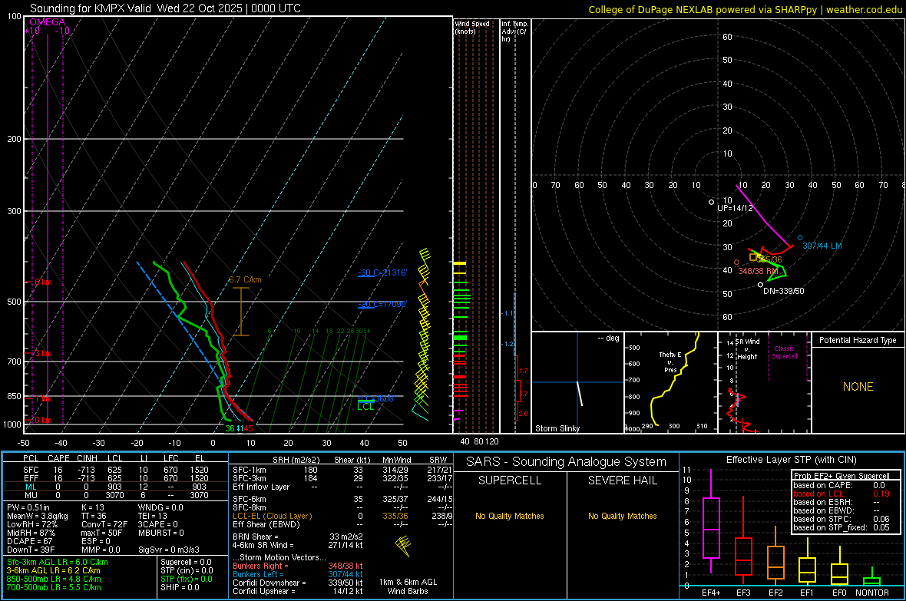This screenshot has height=601, width=906.
Task: Click the 500 pressure level label
Action: point(14,302)
